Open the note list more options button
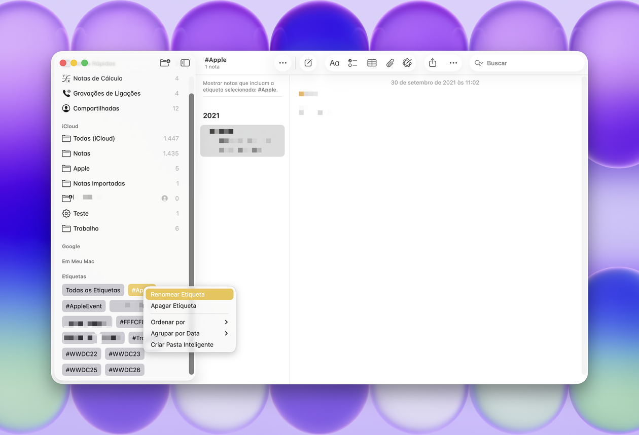The image size is (639, 435). coord(283,63)
